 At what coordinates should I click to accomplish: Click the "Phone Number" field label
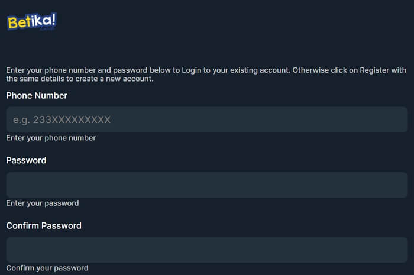coord(37,95)
